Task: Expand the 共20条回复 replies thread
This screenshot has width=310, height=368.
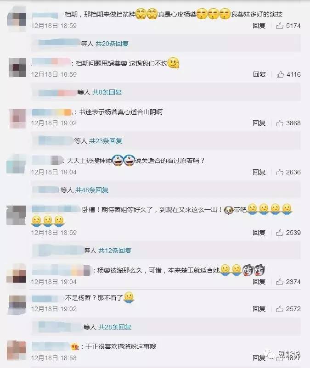Action: [112, 44]
